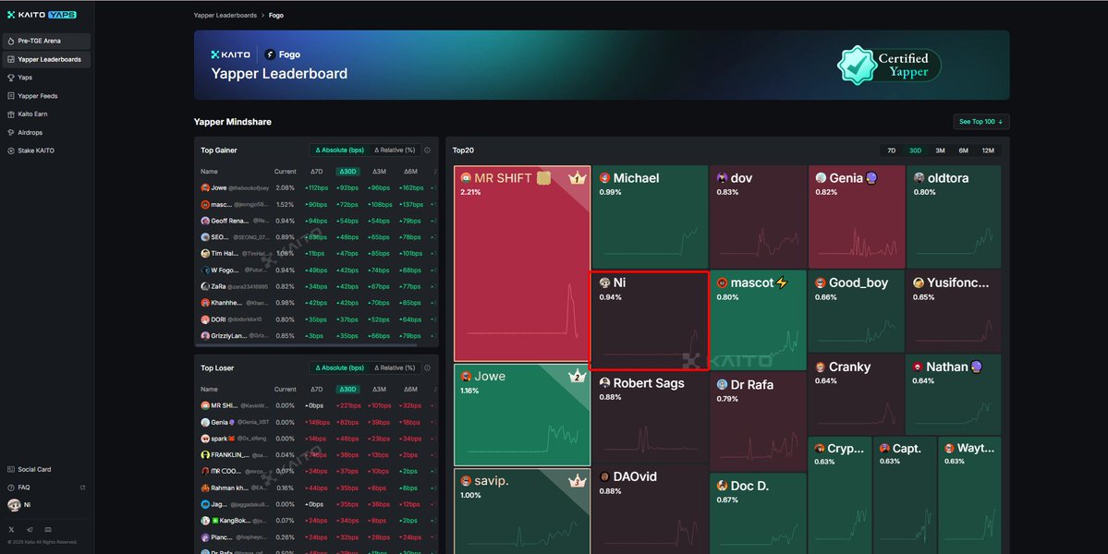Image resolution: width=1108 pixels, height=554 pixels.
Task: Open Michael treemap tile
Action: [x=650, y=217]
